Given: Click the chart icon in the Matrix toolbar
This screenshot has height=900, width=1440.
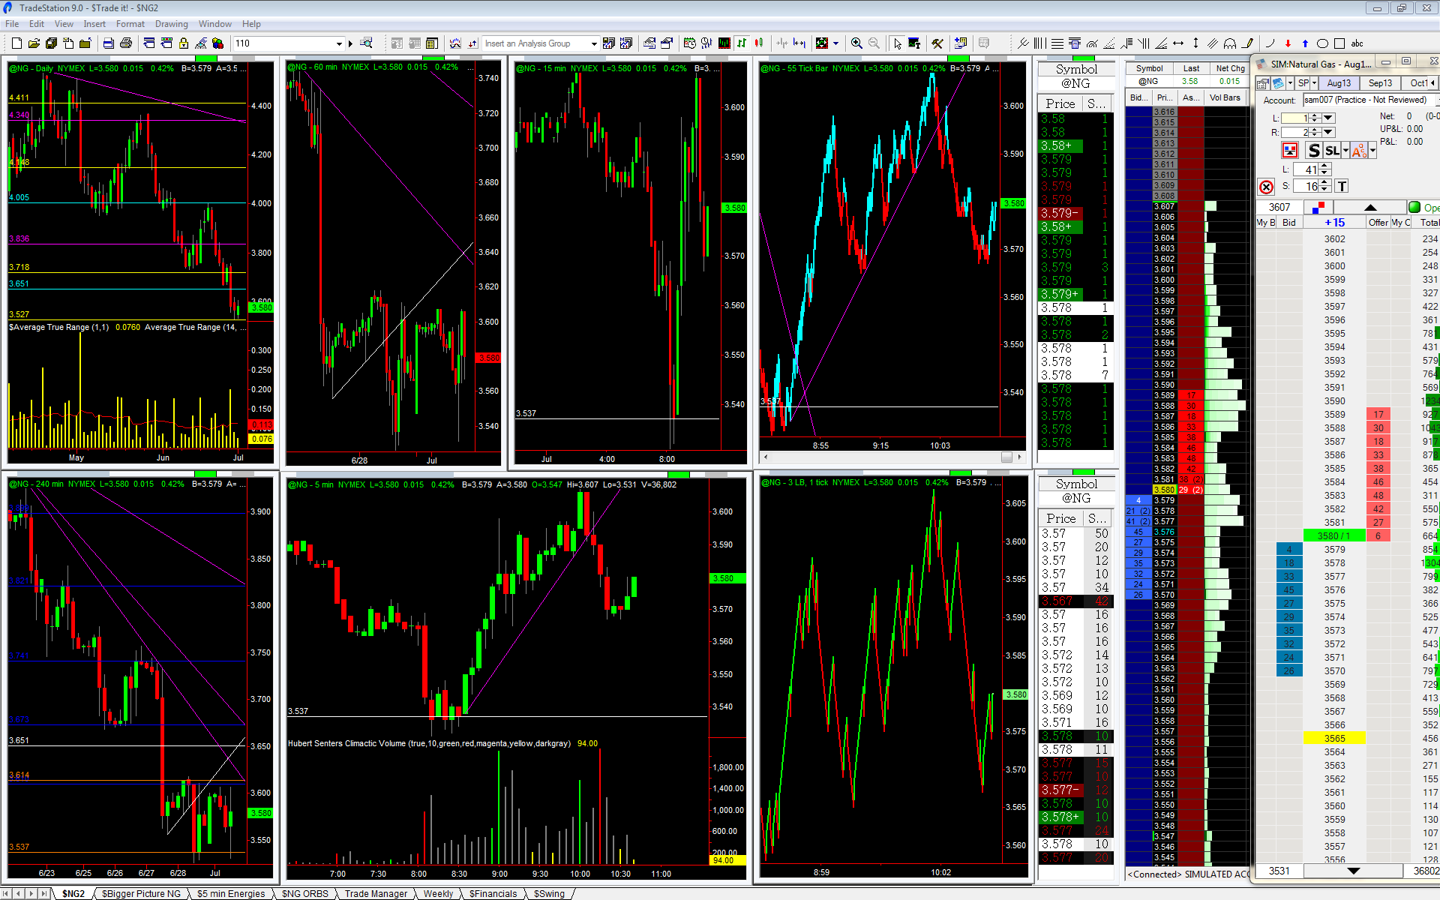Looking at the screenshot, I should pyautogui.click(x=1279, y=83).
